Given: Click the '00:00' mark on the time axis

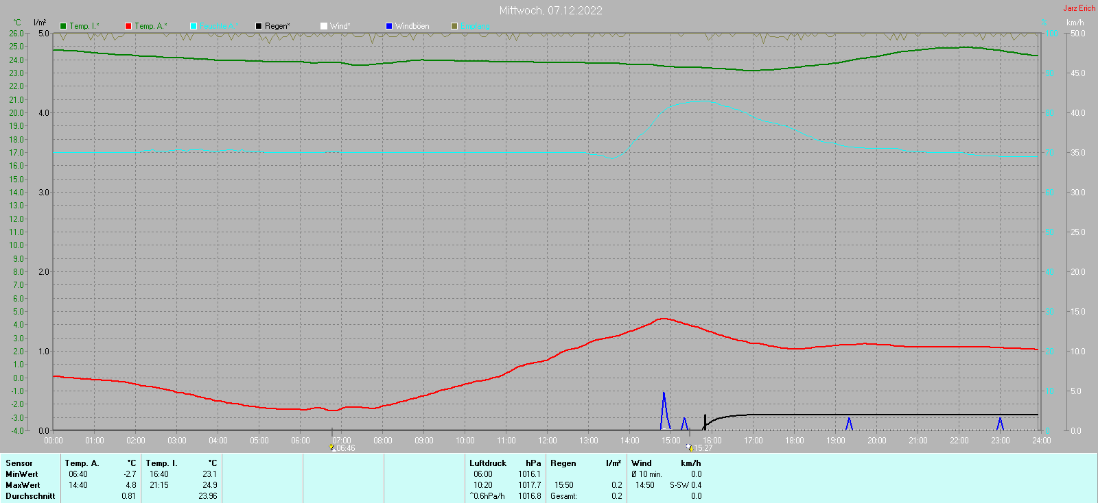Looking at the screenshot, I should (54, 441).
